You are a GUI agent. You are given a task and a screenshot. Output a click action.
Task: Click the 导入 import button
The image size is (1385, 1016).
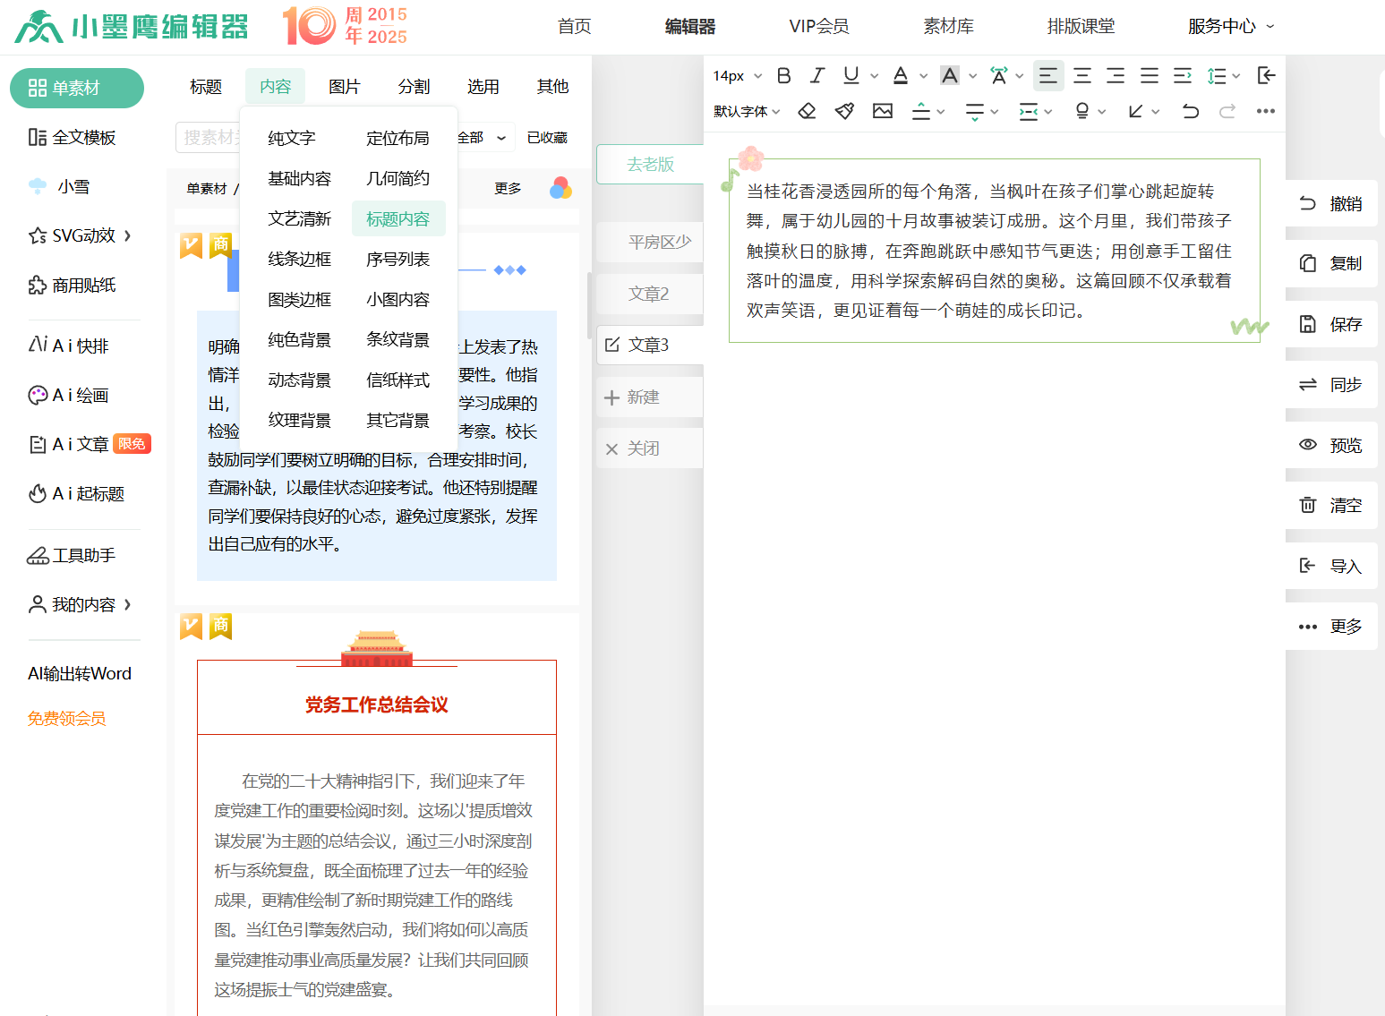(x=1331, y=567)
